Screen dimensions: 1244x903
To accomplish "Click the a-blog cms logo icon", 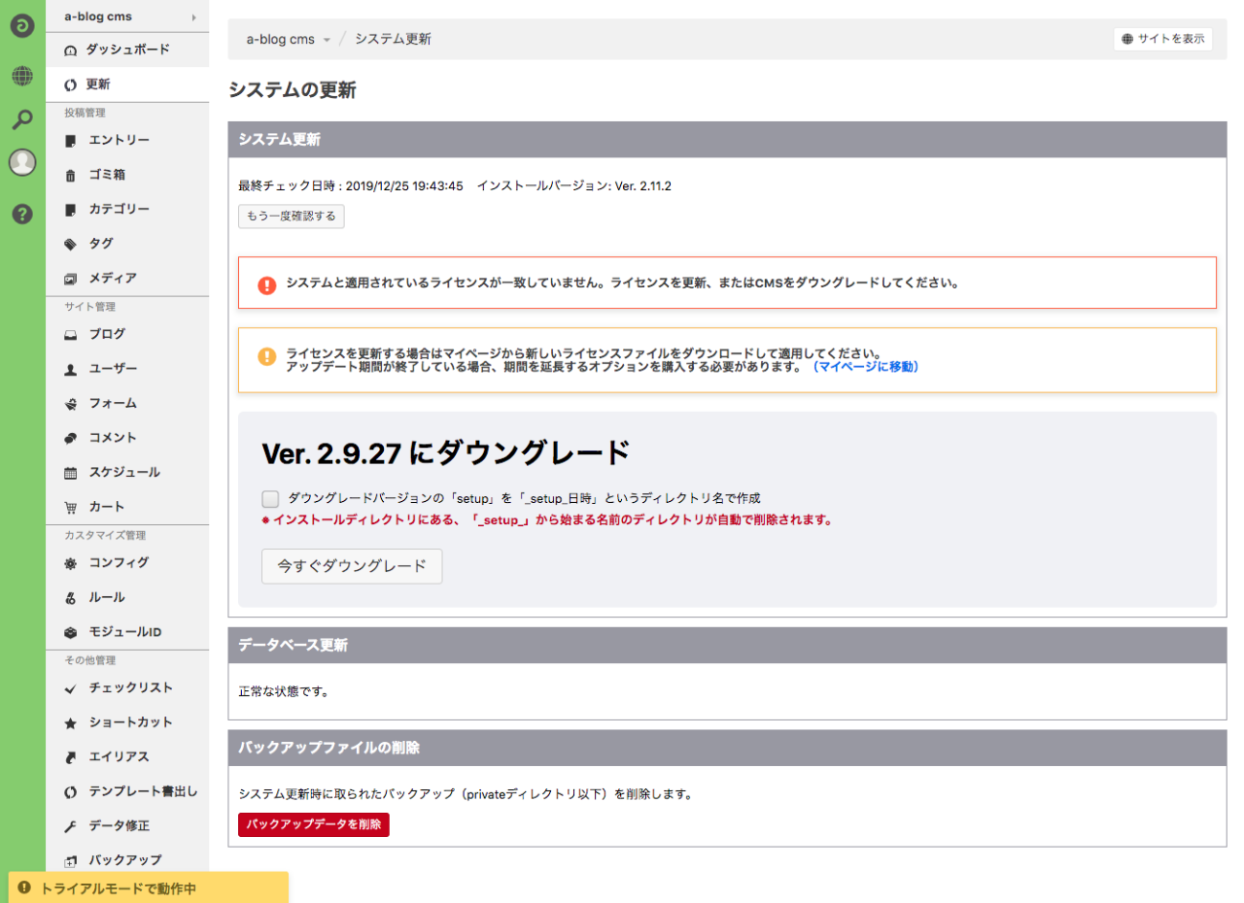I will click(x=22, y=26).
